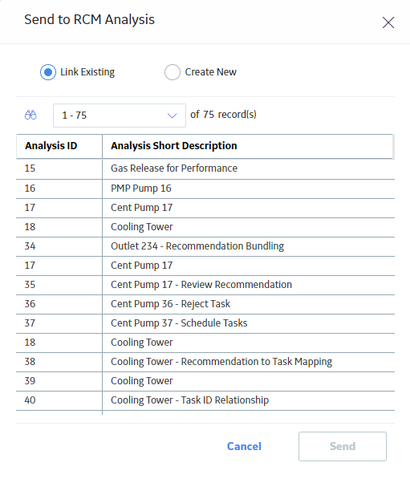Open the 1 - 75 records dropdown
Screen dimensions: 410x491
click(x=120, y=116)
